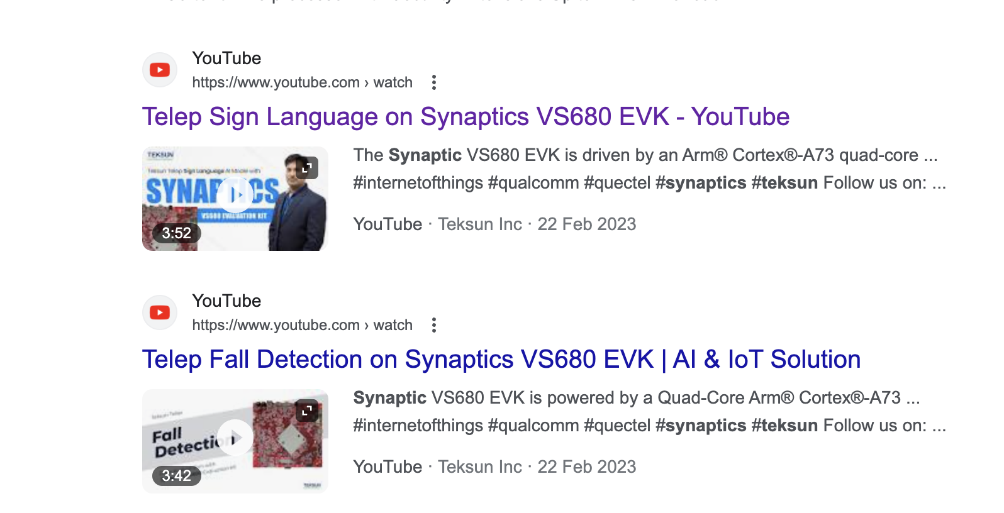Click the YouTube favicon beside Fall Detection result

[x=160, y=312]
